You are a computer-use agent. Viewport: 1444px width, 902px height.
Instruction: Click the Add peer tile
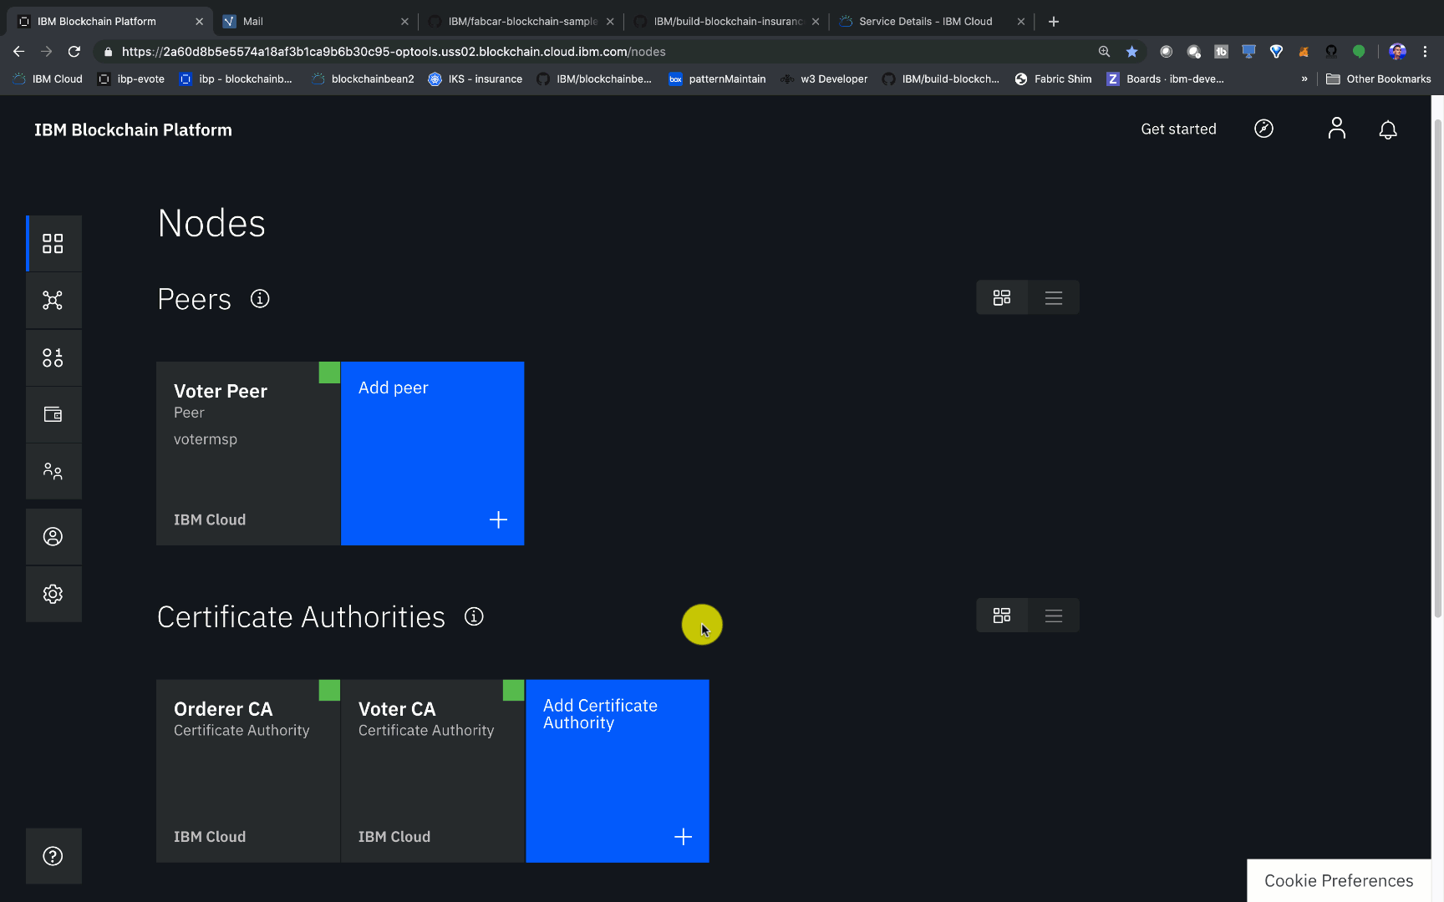(x=433, y=454)
